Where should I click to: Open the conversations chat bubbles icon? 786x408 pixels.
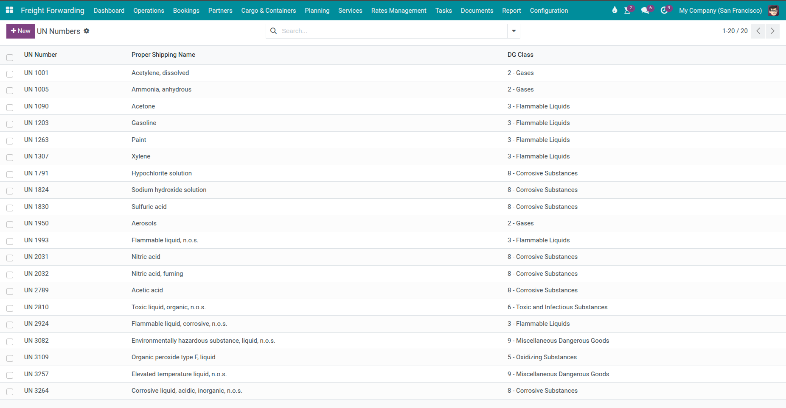pos(645,11)
